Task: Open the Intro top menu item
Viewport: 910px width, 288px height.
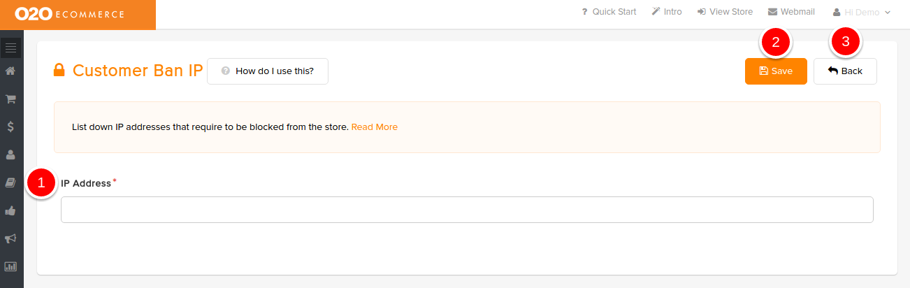Action: [x=667, y=12]
